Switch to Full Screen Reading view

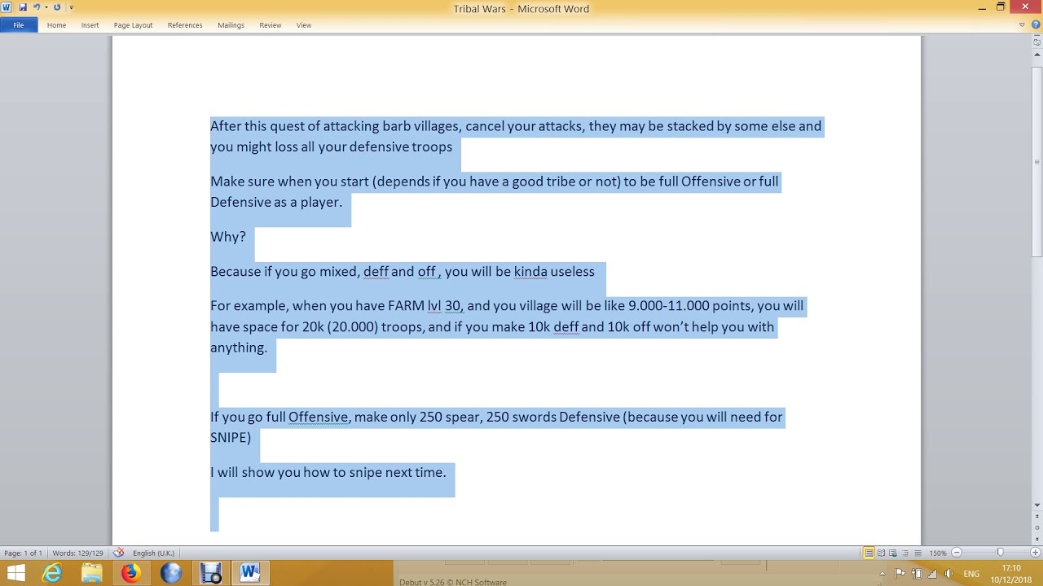coord(882,553)
